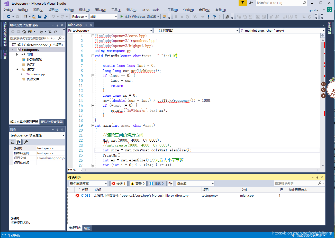Click the green Start Debugging play icon
This screenshot has height=238, width=335.
pyautogui.click(x=122, y=16)
